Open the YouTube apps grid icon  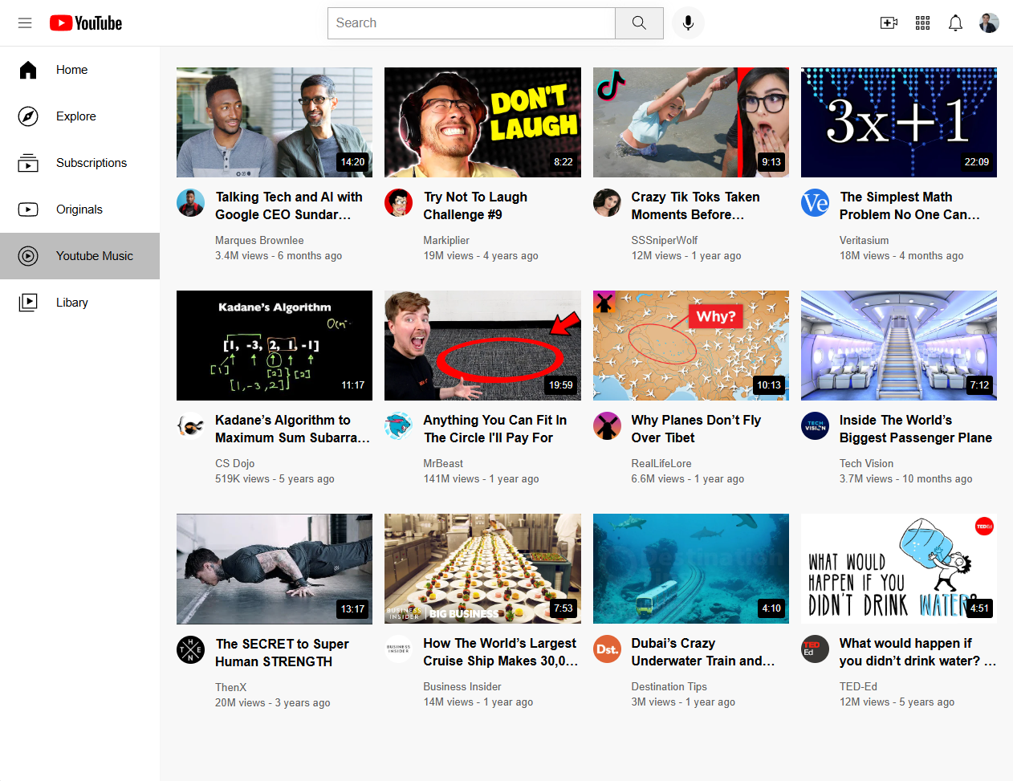(x=923, y=23)
